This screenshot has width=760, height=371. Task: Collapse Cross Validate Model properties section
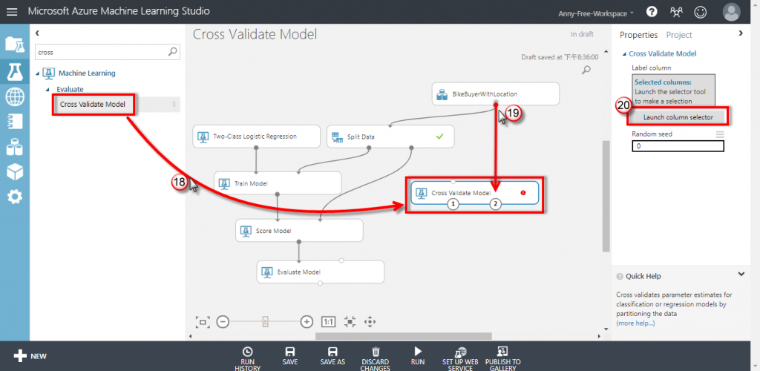[x=625, y=54]
